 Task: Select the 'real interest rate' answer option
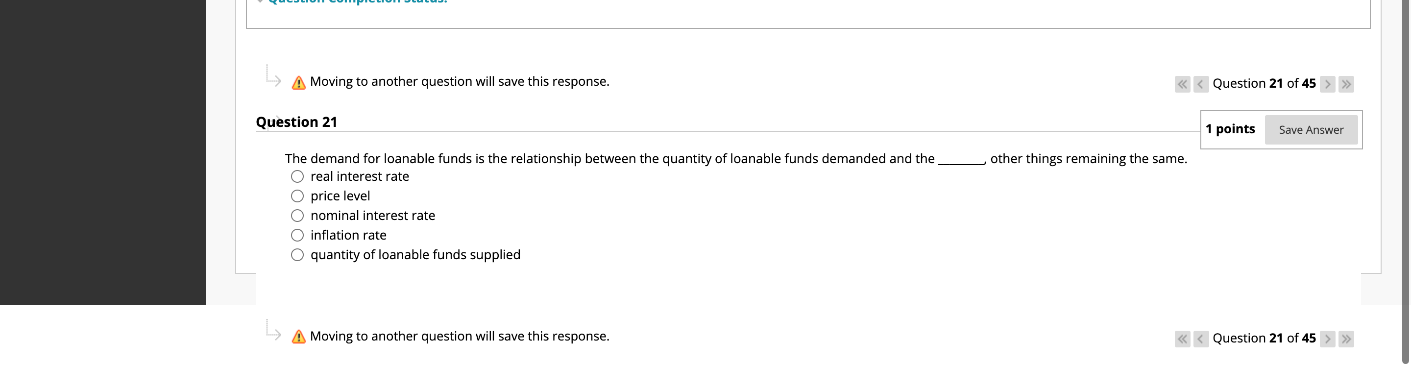(x=297, y=176)
